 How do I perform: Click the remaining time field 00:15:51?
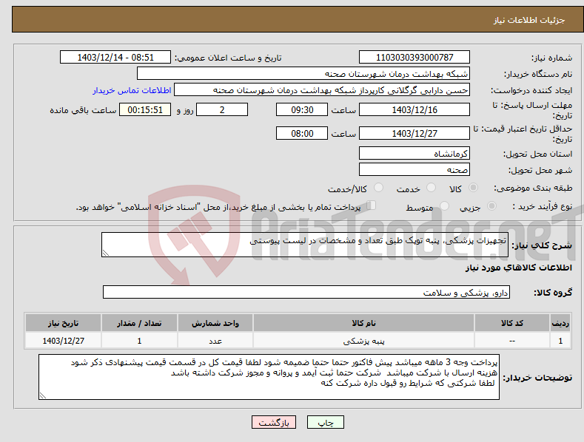click(145, 109)
